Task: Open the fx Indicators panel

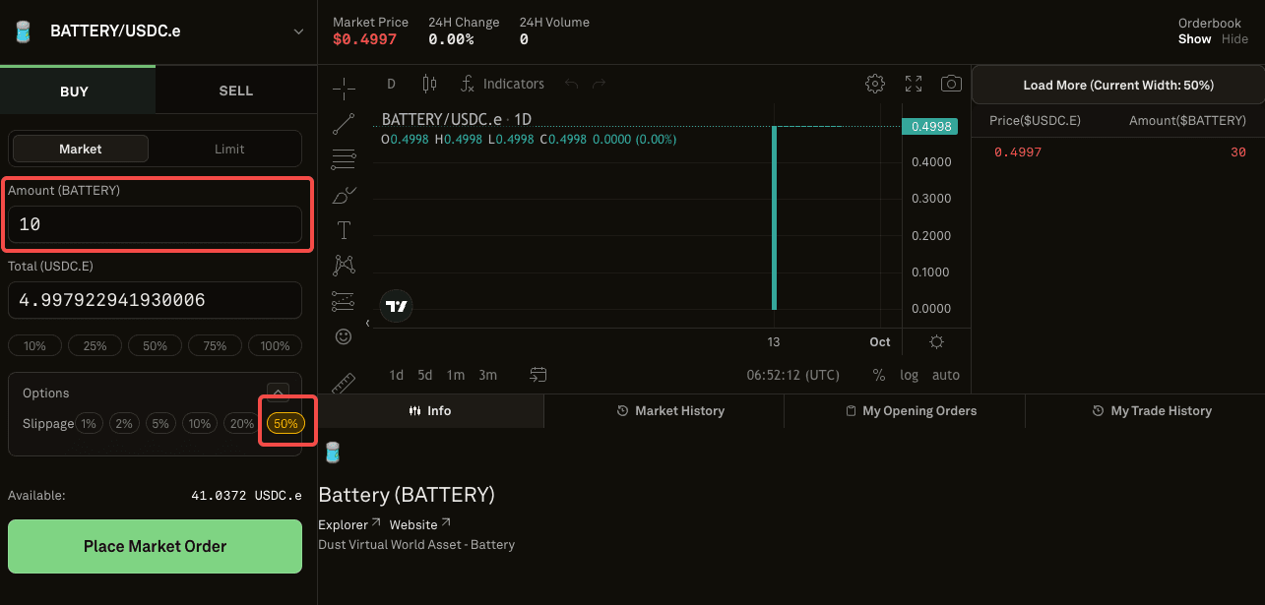Action: coord(502,84)
